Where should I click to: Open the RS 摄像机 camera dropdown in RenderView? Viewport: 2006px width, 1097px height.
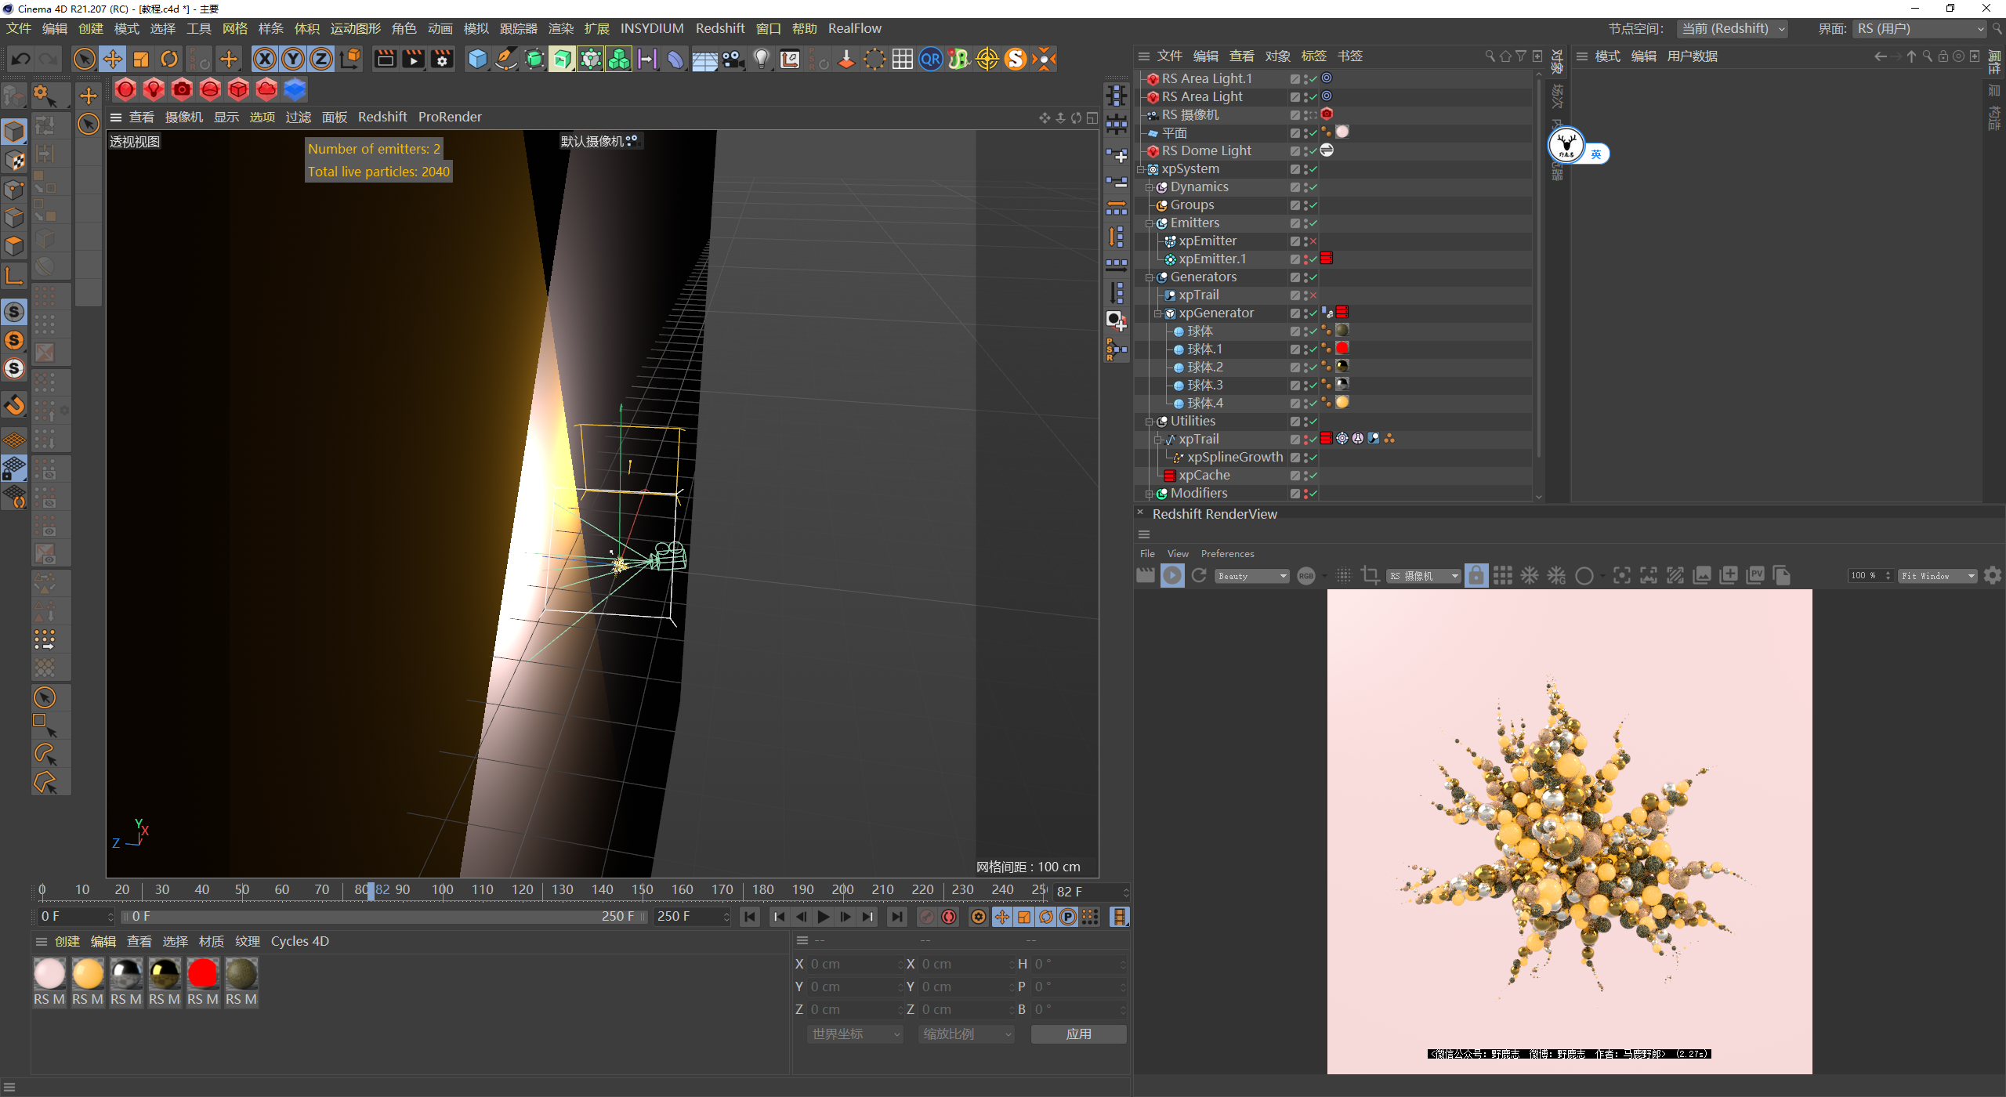point(1424,577)
